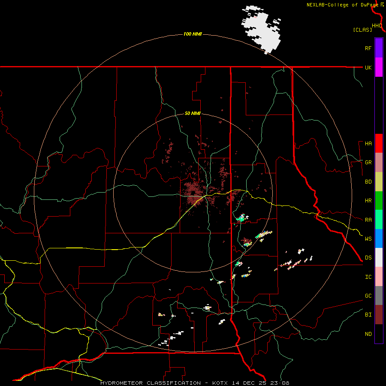Click the HA legend label
386x386 pixels.
pos(368,144)
